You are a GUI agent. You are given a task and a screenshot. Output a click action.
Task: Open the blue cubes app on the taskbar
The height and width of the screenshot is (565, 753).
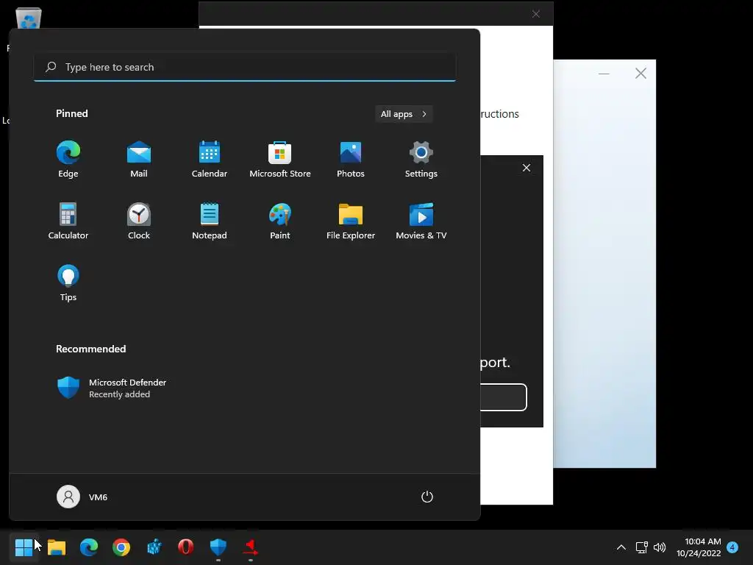click(154, 547)
